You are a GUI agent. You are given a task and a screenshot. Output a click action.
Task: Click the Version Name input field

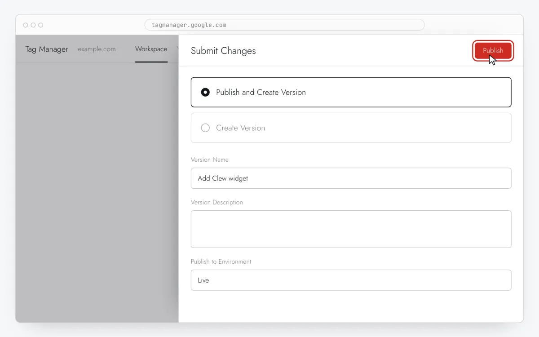click(351, 178)
